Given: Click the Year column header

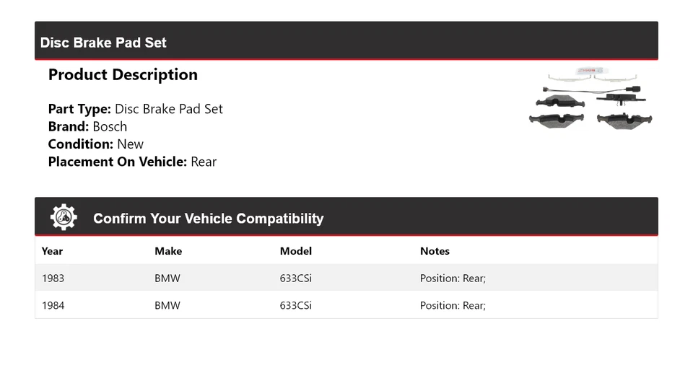Looking at the screenshot, I should click(52, 251).
